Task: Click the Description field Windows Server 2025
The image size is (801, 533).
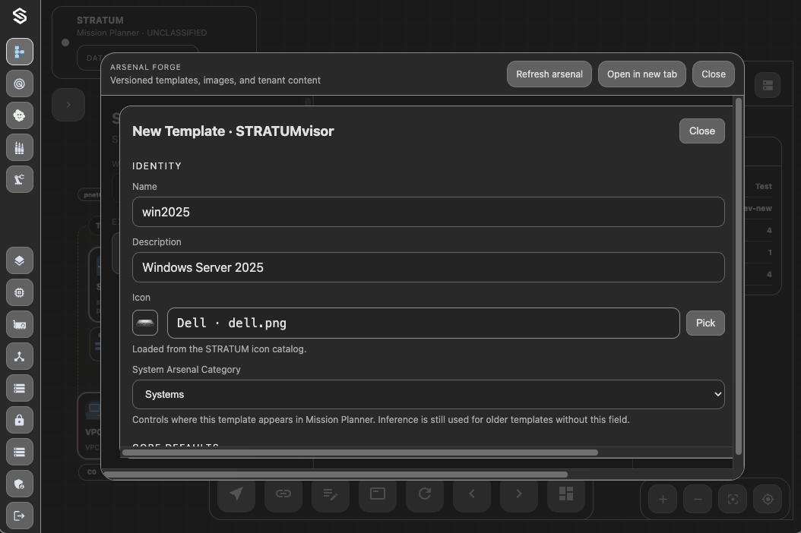Action: 428,267
